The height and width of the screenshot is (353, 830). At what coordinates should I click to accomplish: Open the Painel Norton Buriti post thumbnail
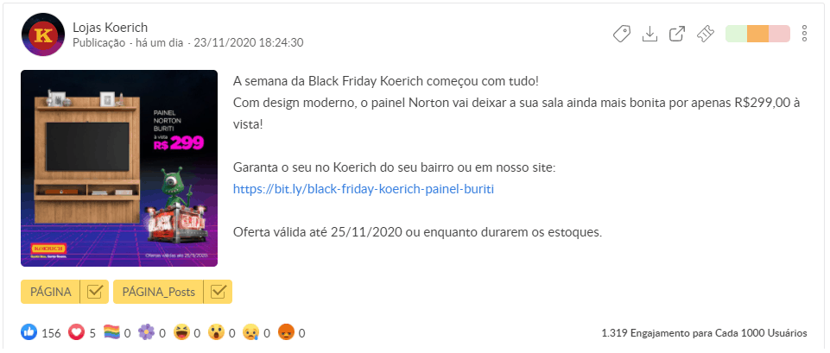(119, 168)
